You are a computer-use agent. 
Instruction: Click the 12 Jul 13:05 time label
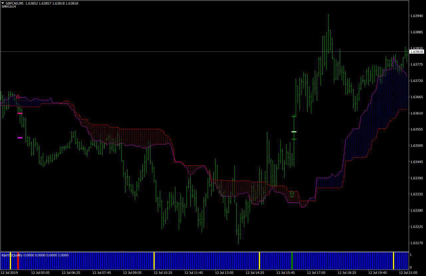point(224,272)
